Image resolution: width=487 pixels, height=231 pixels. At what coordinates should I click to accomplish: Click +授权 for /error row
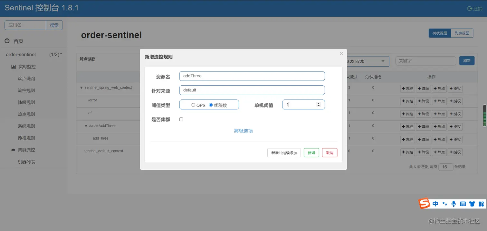(x=455, y=101)
